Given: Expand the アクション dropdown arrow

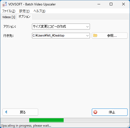Looking at the screenshot, I should 87,27.
